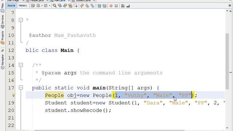
Task: Click the "vuthy" string literal
Action: click(135, 95)
